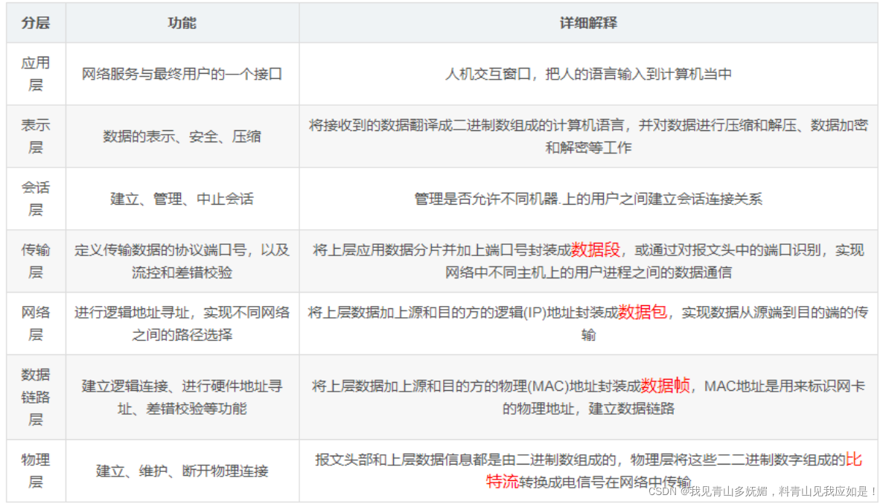The image size is (886, 504).
Task: Click the cell reading 数据的表示、安全、压缩
Action: 182,135
